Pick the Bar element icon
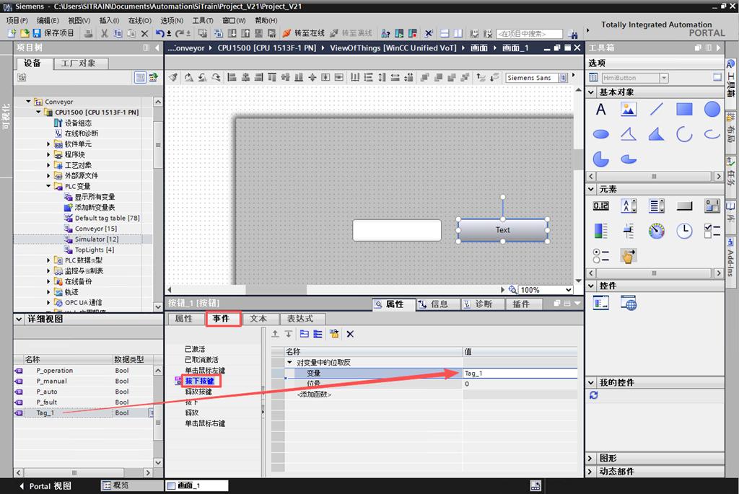The image size is (739, 494). (600, 231)
